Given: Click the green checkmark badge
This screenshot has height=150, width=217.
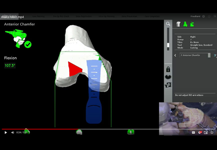Looking at the screenshot, I should [28, 44].
